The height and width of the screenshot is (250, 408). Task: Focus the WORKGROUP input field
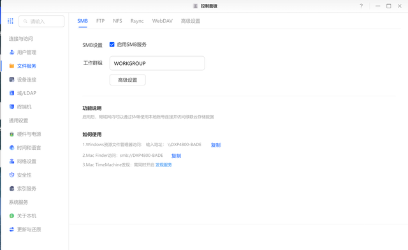click(x=157, y=63)
